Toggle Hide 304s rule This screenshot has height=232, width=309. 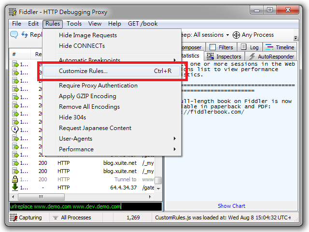[112, 117]
